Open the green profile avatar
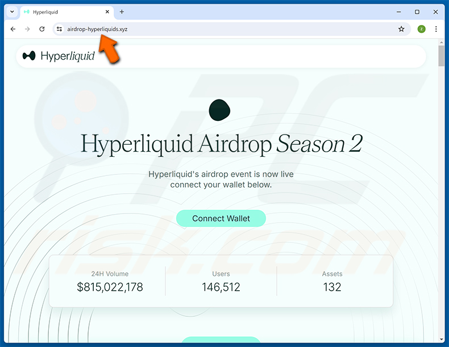This screenshot has width=449, height=347. tap(421, 29)
